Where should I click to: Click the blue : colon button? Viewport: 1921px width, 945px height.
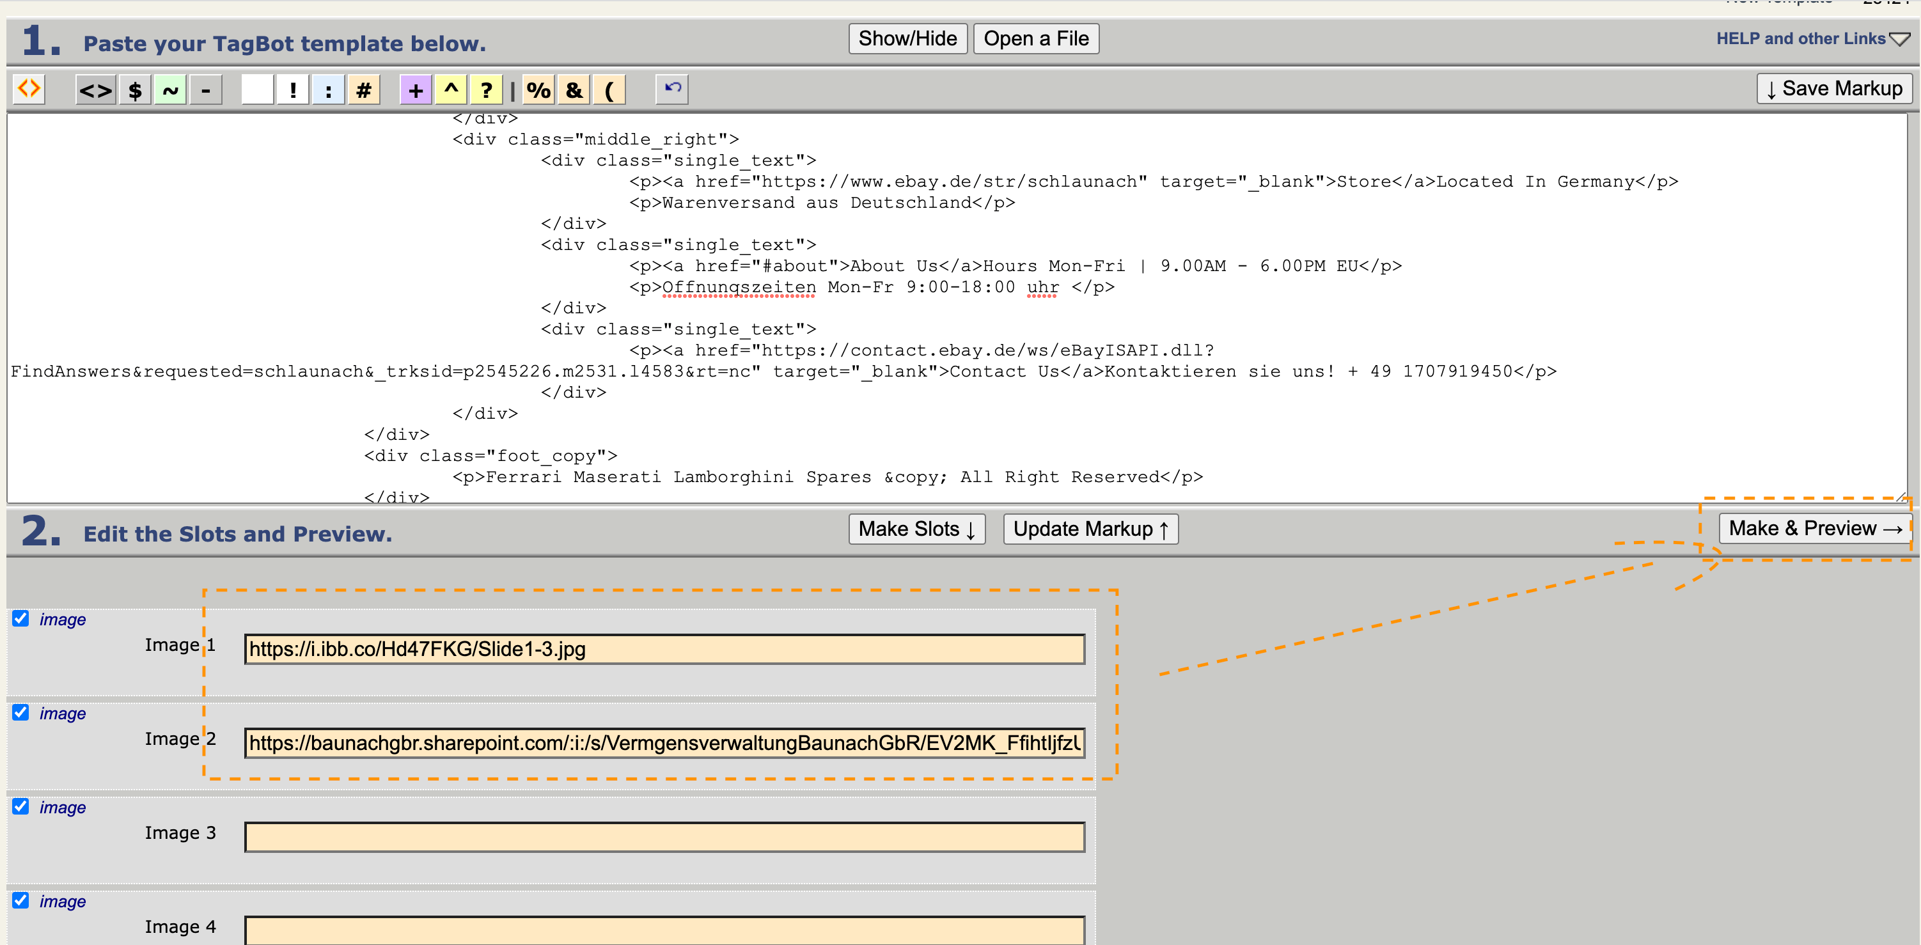pyautogui.click(x=328, y=90)
